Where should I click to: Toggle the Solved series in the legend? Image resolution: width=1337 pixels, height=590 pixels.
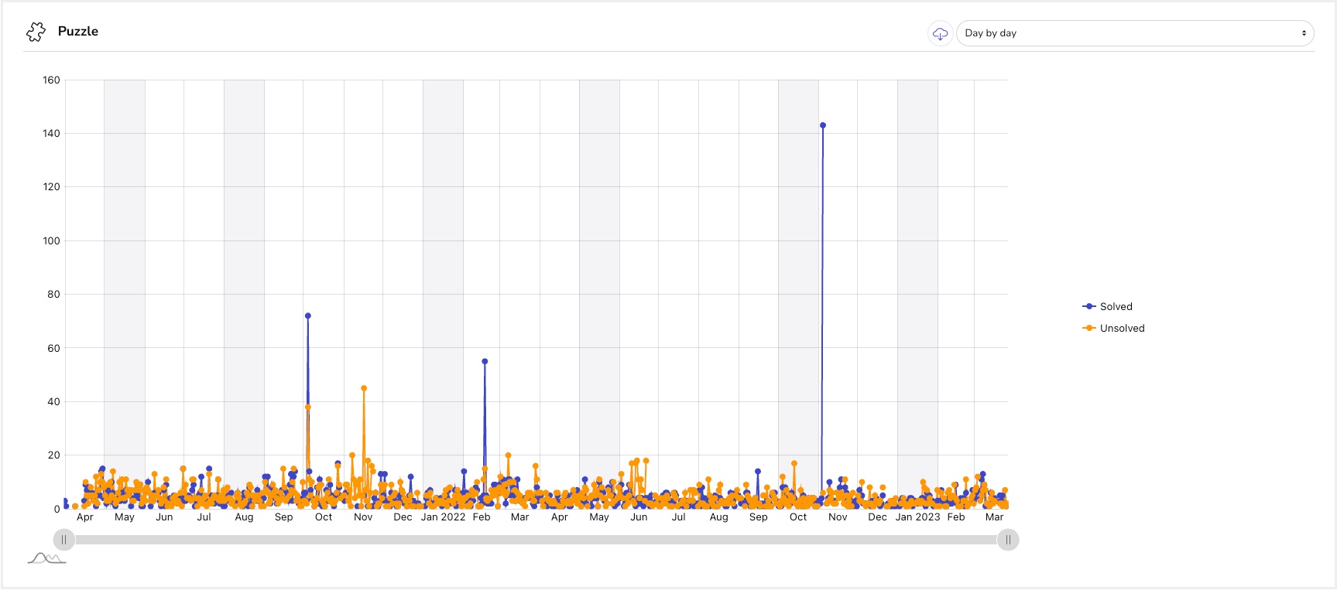1107,306
